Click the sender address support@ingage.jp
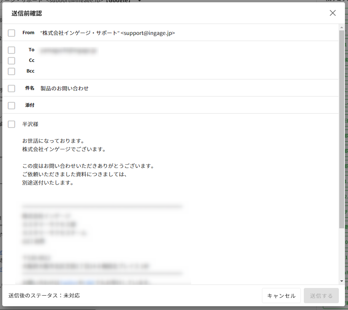 point(148,33)
